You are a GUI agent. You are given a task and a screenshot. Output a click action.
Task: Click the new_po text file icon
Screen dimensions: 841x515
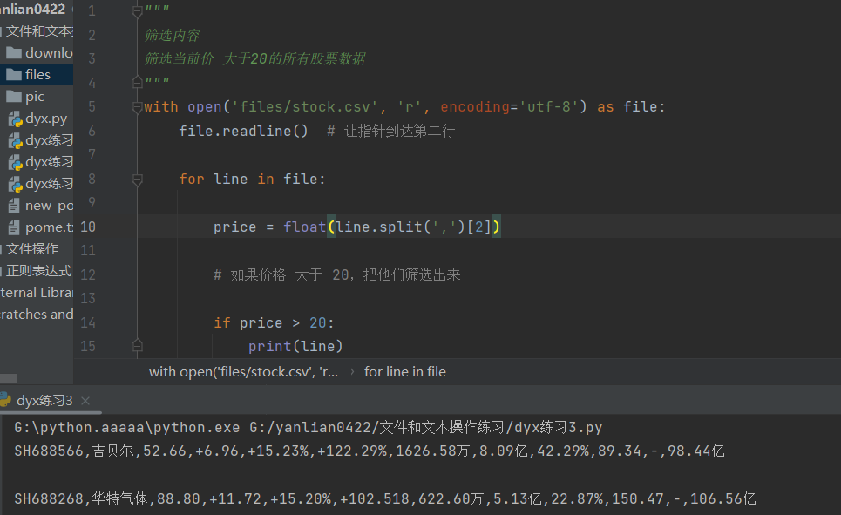[14, 206]
